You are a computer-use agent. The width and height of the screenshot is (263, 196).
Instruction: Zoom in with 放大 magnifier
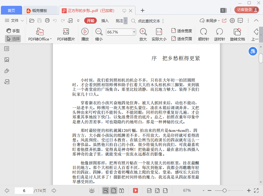point(143,35)
